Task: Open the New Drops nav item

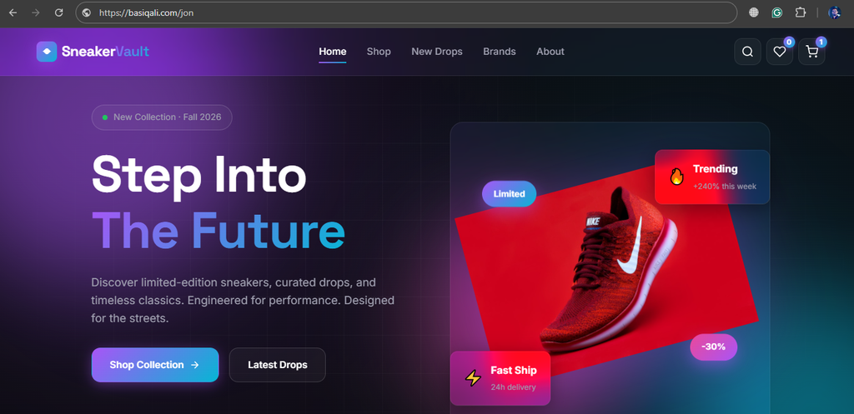Action: (x=437, y=52)
